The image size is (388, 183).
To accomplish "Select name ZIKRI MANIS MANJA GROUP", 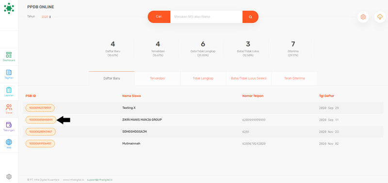I will [x=142, y=120].
